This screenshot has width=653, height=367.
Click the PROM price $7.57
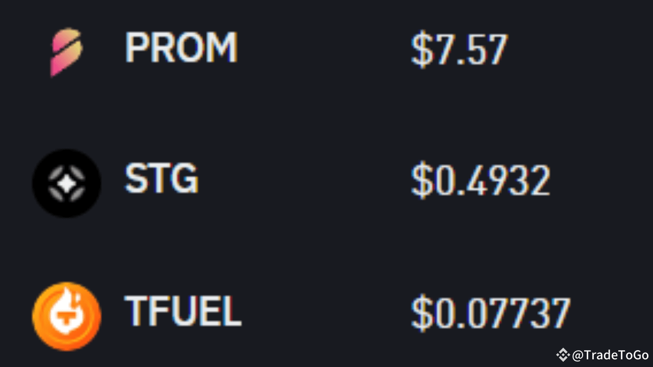459,49
